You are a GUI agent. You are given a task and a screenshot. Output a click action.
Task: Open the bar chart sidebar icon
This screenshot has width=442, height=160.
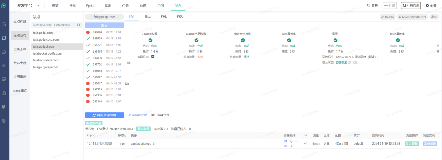[4, 66]
